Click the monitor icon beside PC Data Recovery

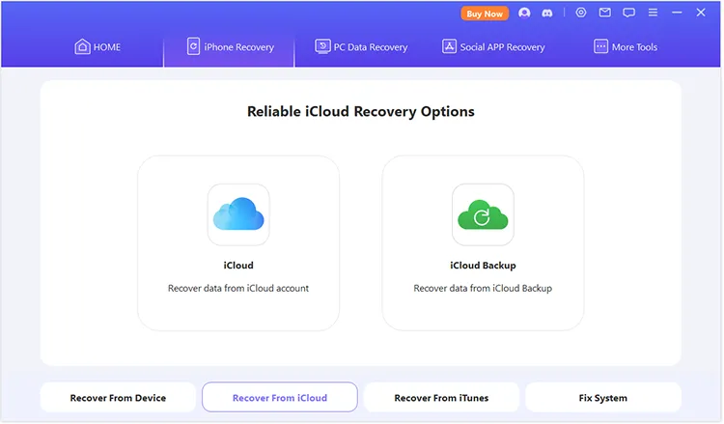coord(322,46)
